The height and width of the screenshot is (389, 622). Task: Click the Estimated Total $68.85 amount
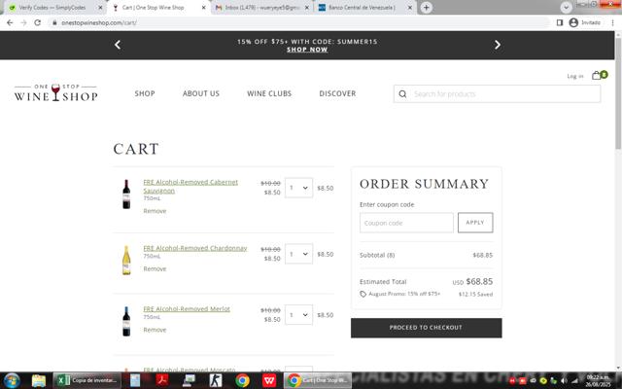click(x=479, y=281)
